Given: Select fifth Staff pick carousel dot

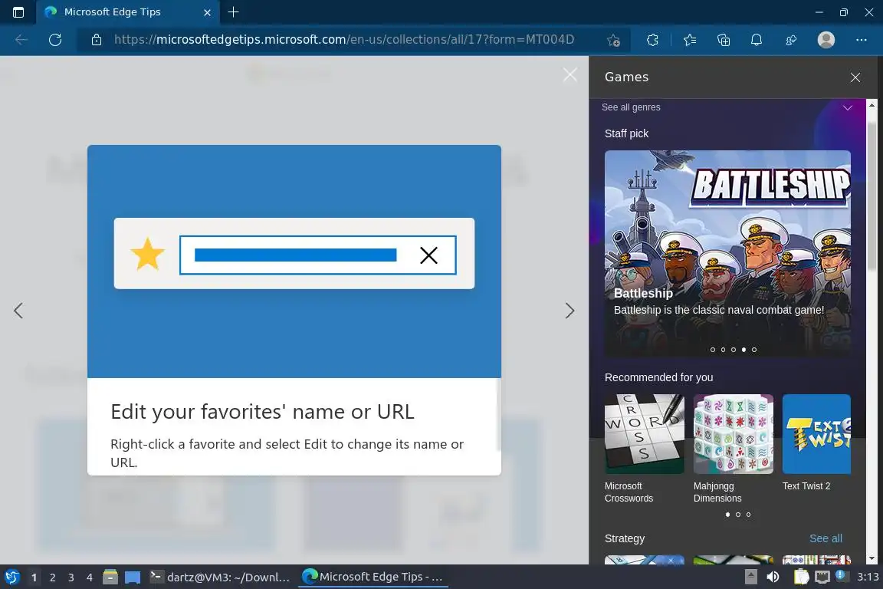Looking at the screenshot, I should point(754,350).
